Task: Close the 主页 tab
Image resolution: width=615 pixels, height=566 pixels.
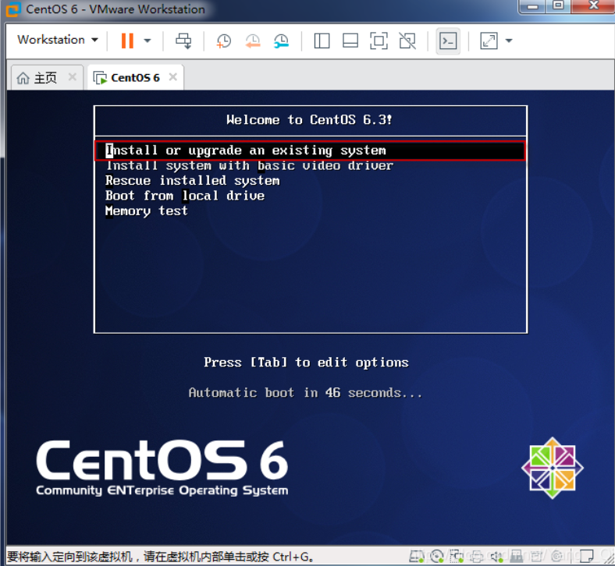Action: coord(72,76)
